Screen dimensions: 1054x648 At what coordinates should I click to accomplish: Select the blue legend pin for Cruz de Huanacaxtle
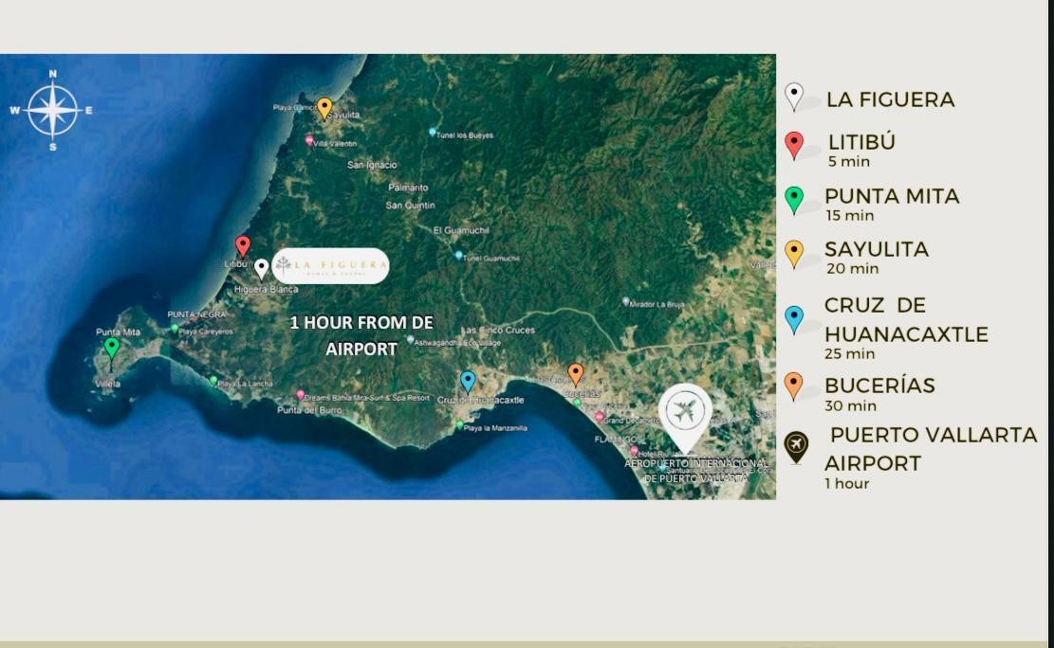[x=794, y=319]
